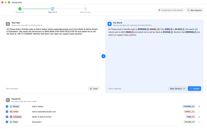Star the Katrin Weber person mapping
Viewport: 207px width, 129px height.
199,107
